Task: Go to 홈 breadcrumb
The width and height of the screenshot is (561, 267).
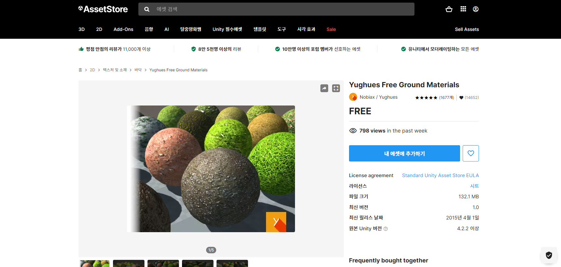Action: (80, 70)
